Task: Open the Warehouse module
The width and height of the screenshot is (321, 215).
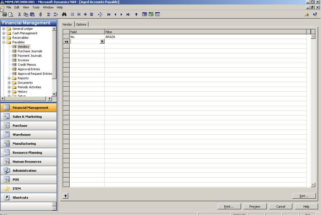Action: (29, 135)
